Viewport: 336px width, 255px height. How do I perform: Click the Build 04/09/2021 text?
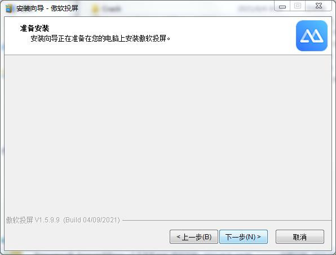(x=91, y=220)
